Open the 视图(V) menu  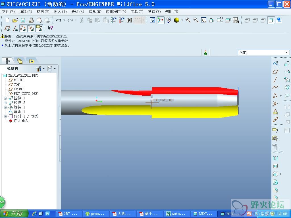[x=43, y=12]
